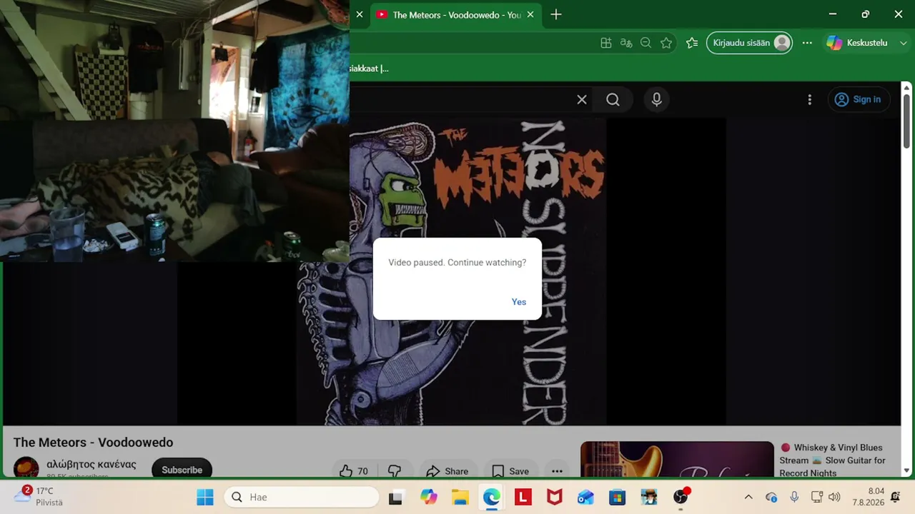
Task: Open a new browser tab
Action: [556, 15]
